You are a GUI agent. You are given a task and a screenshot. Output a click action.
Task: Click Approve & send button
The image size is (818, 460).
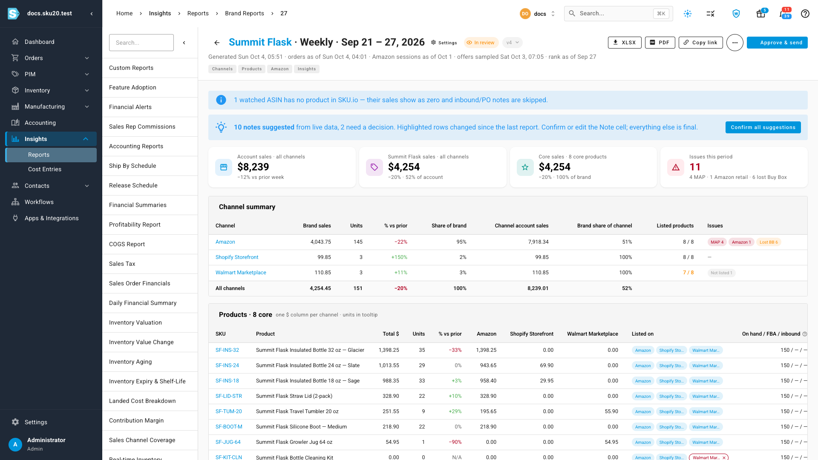tap(777, 43)
